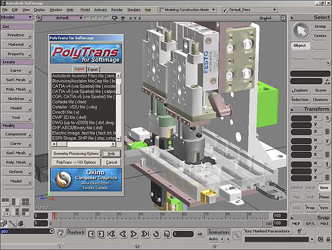The width and height of the screenshot is (332, 250).
Task: Click the camera icon in viewport header
Action: pos(115,18)
